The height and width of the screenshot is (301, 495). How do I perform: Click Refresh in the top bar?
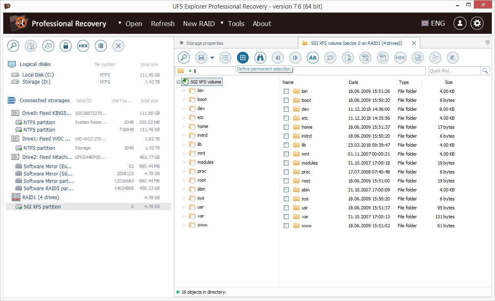pyautogui.click(x=162, y=24)
